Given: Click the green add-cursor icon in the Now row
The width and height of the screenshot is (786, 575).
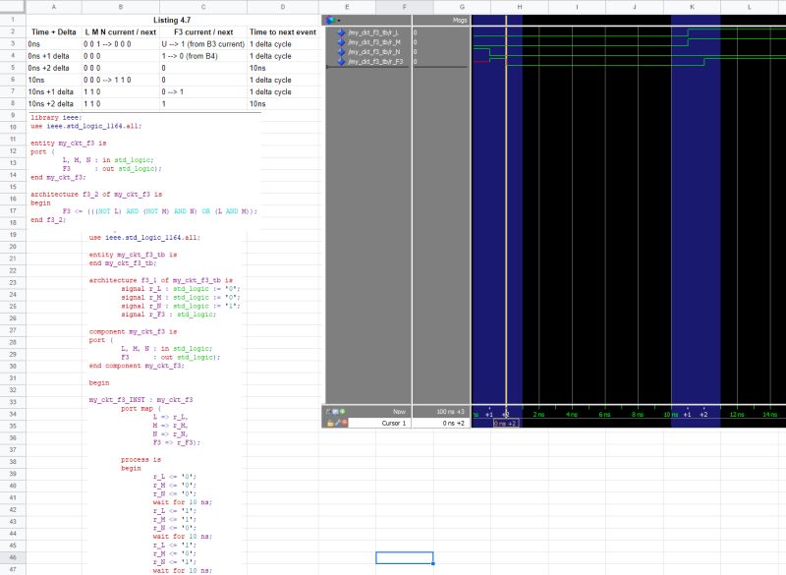Looking at the screenshot, I should (x=341, y=411).
